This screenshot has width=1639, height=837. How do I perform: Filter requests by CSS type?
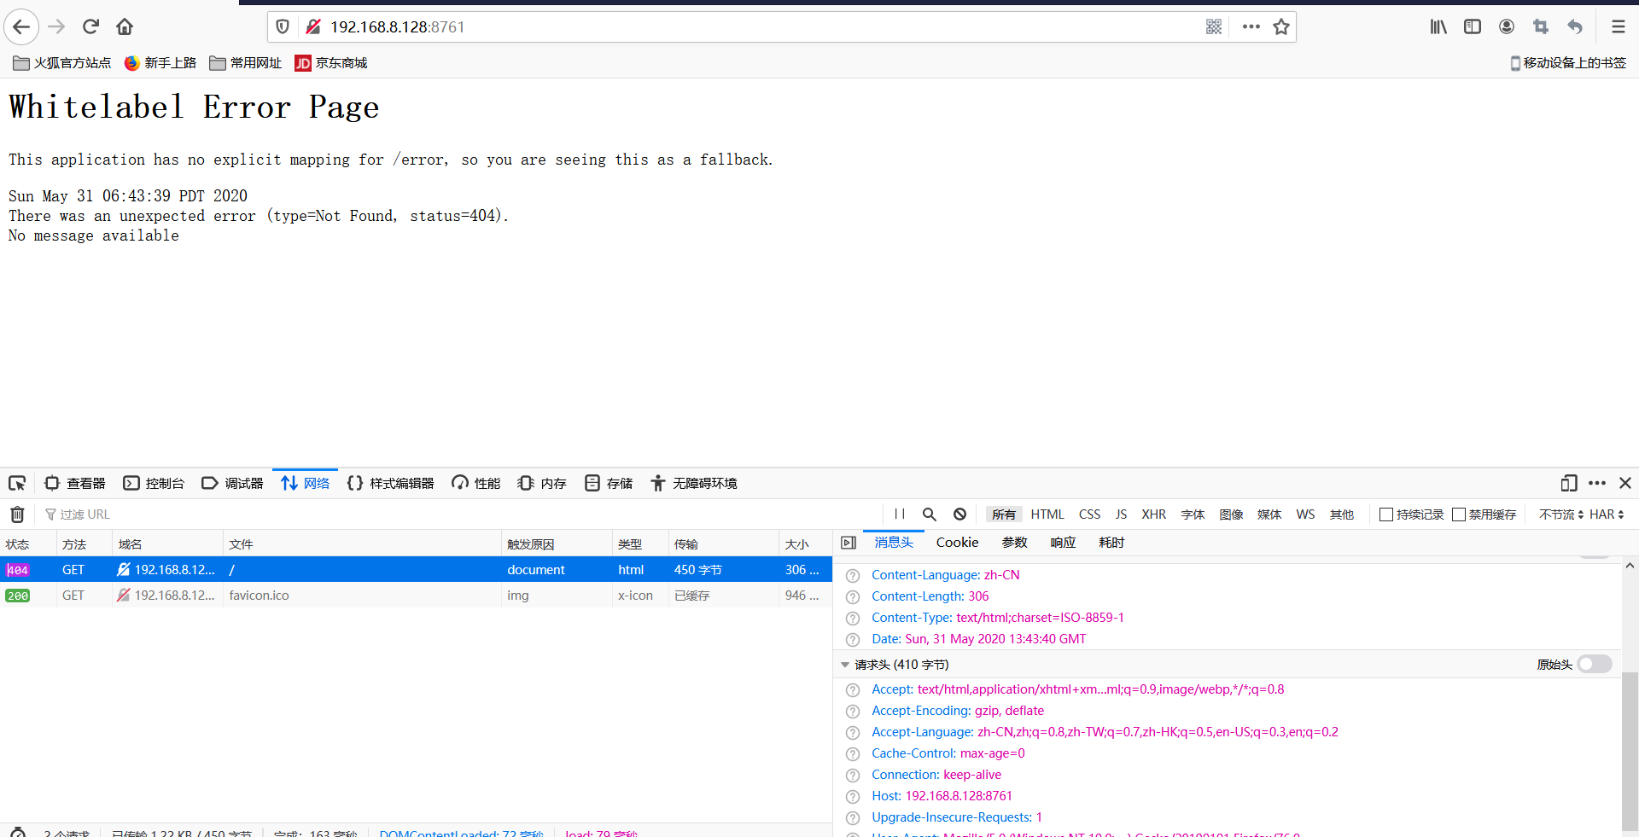(1090, 514)
